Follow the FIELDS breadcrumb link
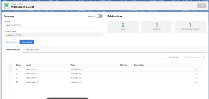 [x=21, y=4]
